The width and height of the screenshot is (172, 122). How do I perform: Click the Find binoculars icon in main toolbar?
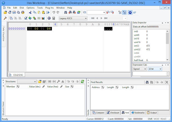[x=65, y=12]
